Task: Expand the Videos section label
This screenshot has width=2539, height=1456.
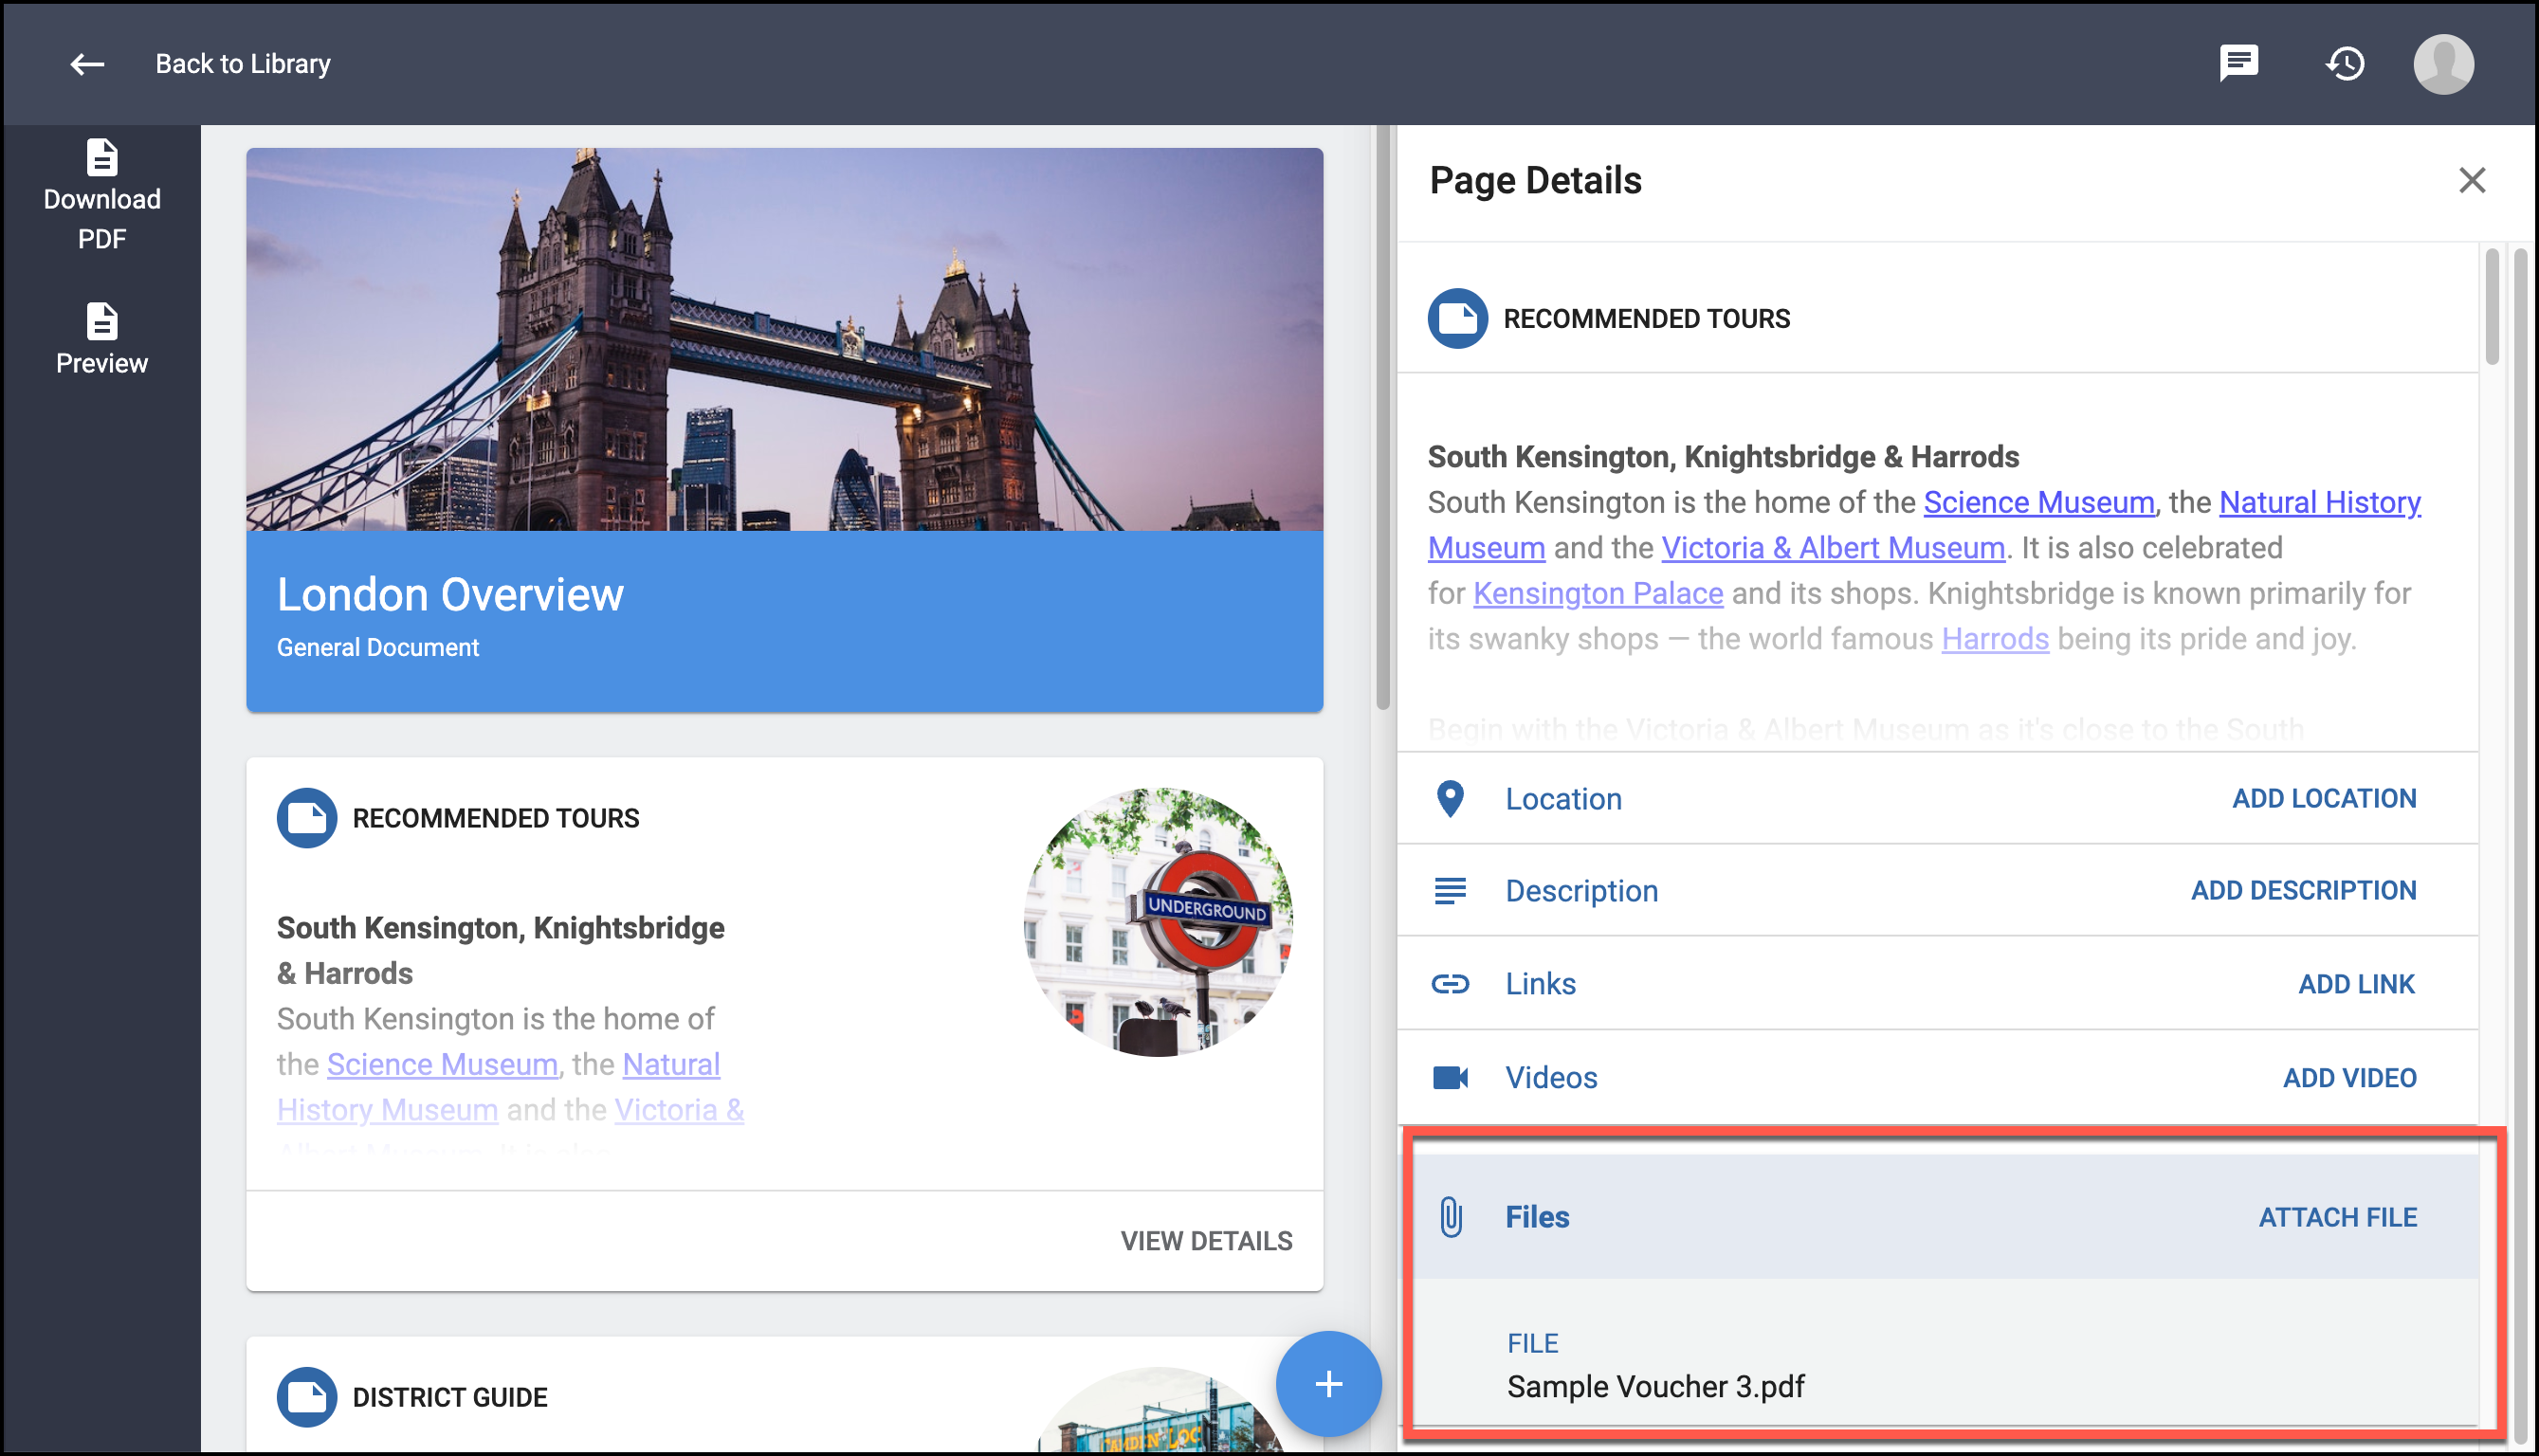Action: 1551,1078
